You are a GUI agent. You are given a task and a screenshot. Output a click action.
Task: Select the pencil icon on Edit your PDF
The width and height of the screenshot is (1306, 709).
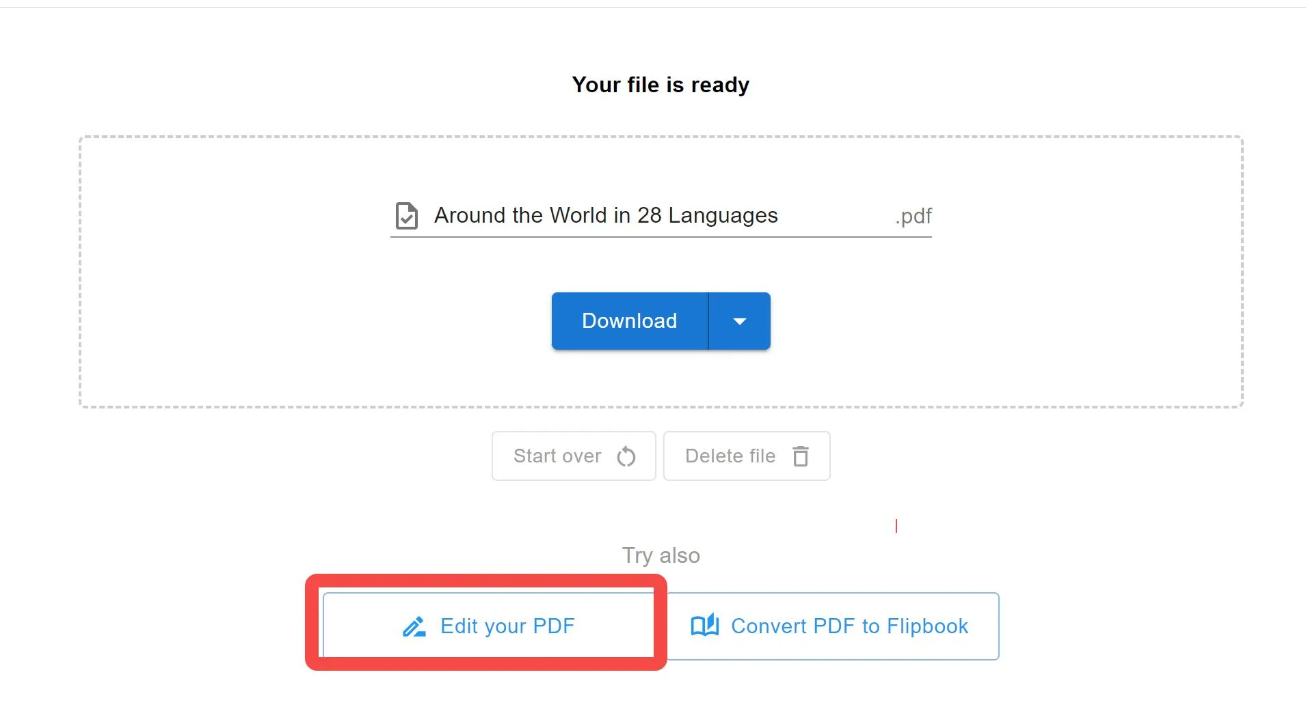point(413,626)
